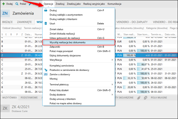Choose Wycofaj realizację bez dokumentu

point(79,42)
